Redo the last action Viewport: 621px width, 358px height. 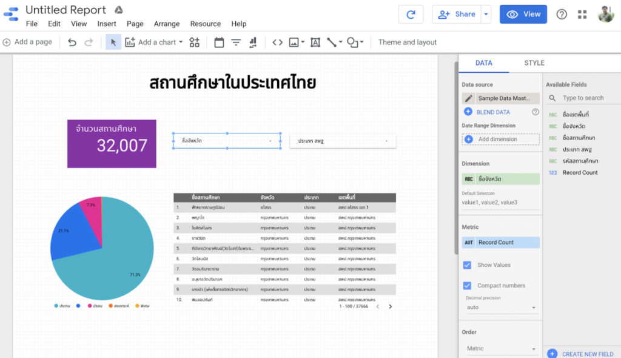(x=89, y=42)
